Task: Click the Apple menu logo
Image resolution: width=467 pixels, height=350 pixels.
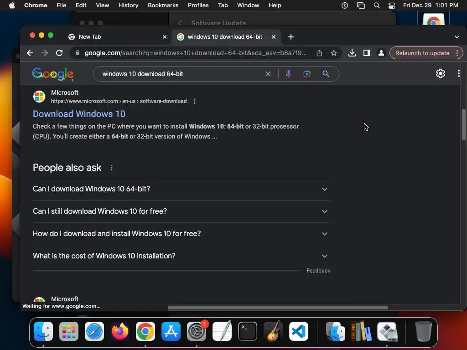Action: click(12, 5)
